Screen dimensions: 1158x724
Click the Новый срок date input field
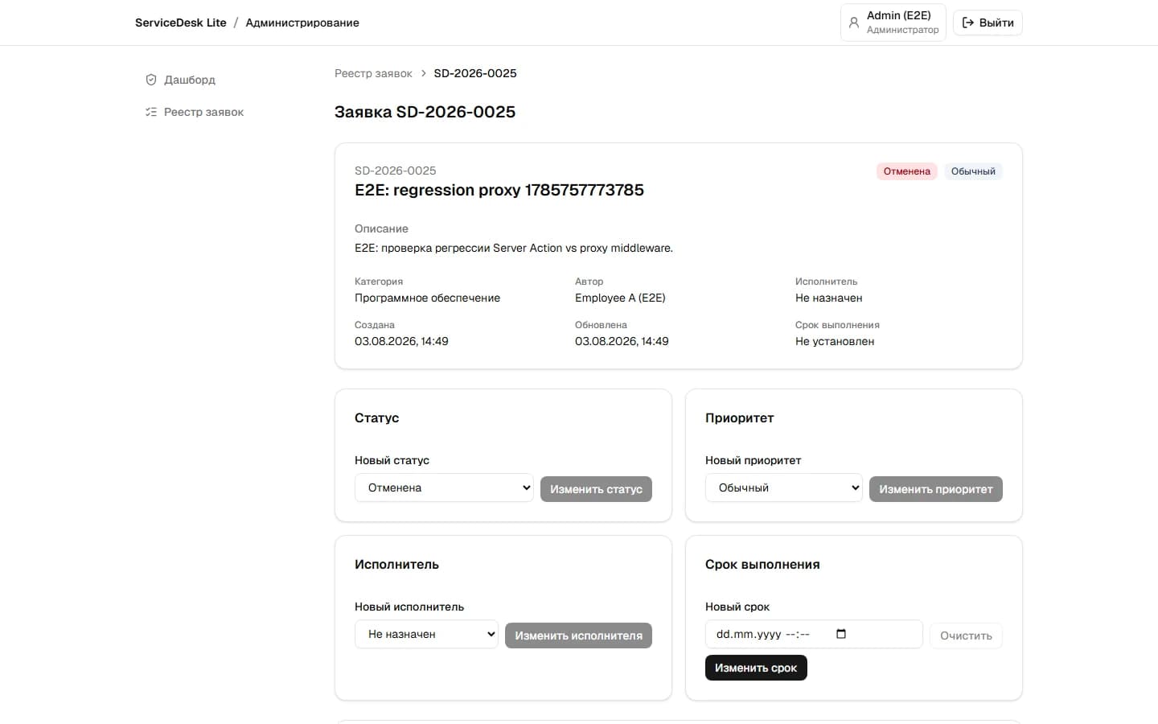pos(814,634)
